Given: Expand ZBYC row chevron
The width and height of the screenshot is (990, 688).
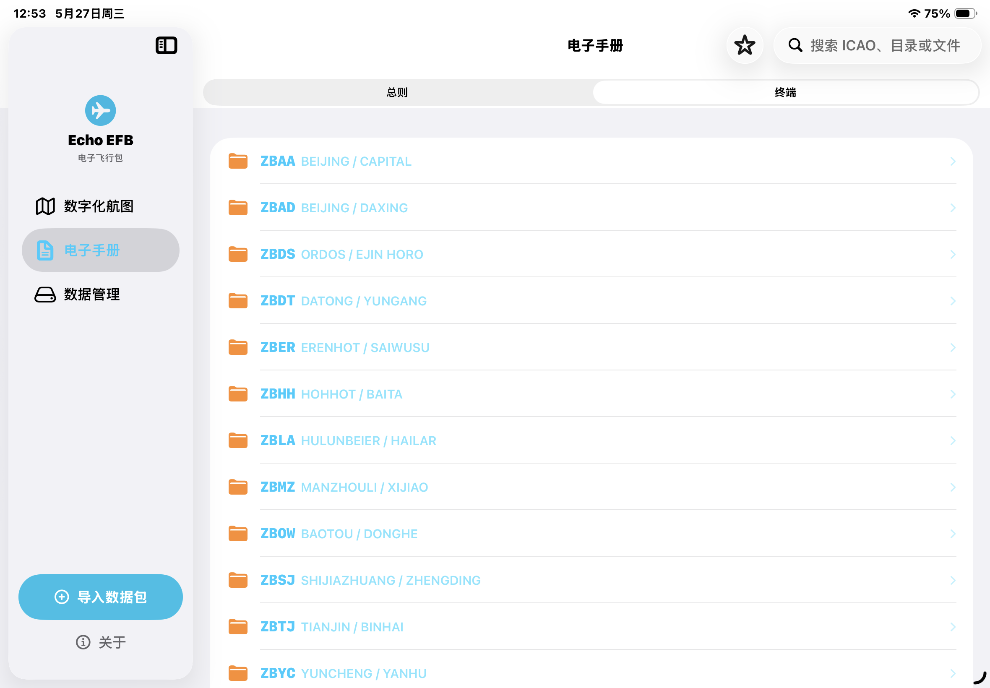Looking at the screenshot, I should (x=953, y=673).
